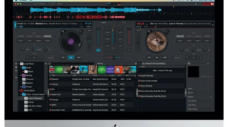Click deck B pitch slider
This screenshot has width=226, height=127.
(x=138, y=43)
